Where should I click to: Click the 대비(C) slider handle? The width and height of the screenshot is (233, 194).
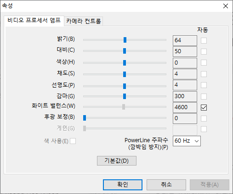125,51
